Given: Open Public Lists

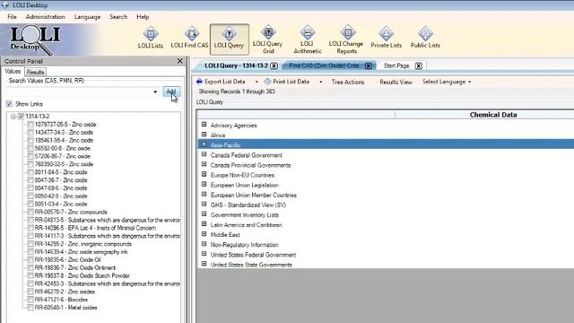Looking at the screenshot, I should (x=425, y=38).
